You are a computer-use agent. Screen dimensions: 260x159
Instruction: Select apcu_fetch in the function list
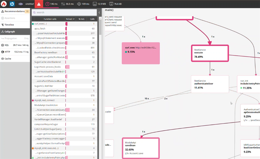40,28
